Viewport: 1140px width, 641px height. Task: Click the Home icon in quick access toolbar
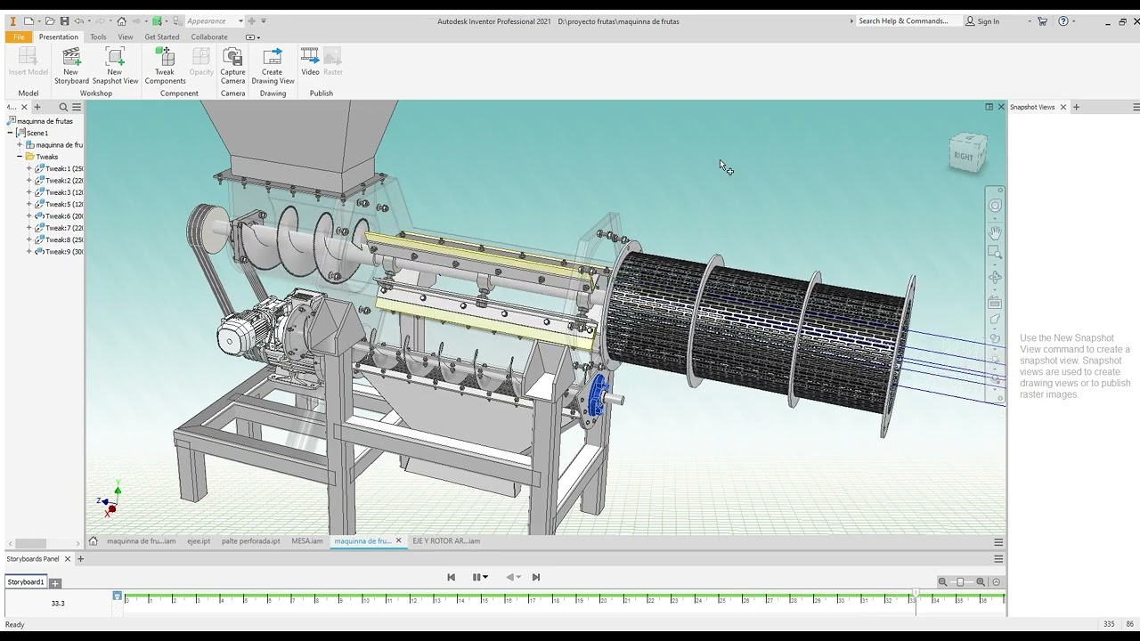click(122, 21)
